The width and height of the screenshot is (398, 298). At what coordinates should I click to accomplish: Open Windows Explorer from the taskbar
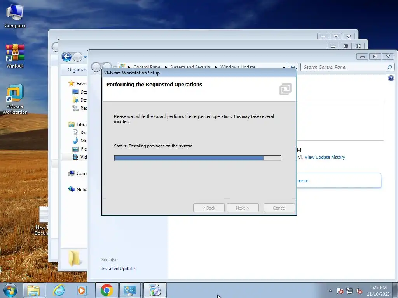pyautogui.click(x=33, y=290)
